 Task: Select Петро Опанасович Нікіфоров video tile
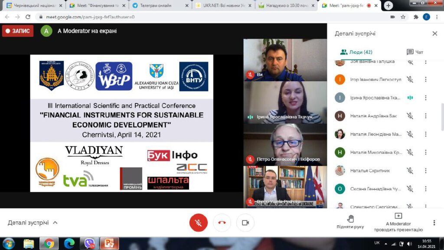tap(285, 144)
